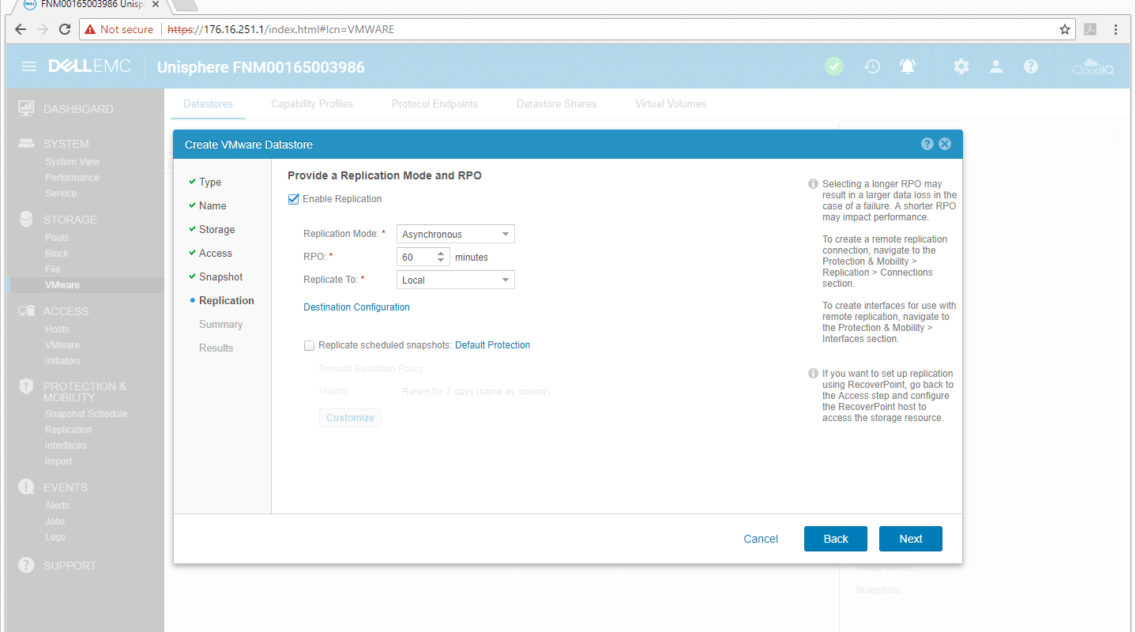1136x632 pixels.
Task: Click the Support question icon
Action: (x=26, y=565)
